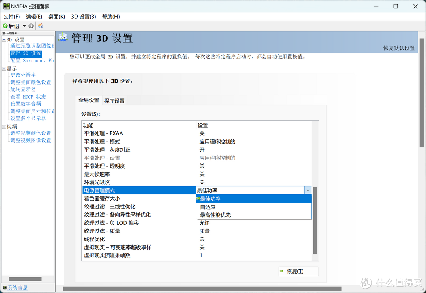Screen dimensions: 426x293
Task: Select the 纹理过滤 - 三线性优化 row
Action: click(x=139, y=207)
